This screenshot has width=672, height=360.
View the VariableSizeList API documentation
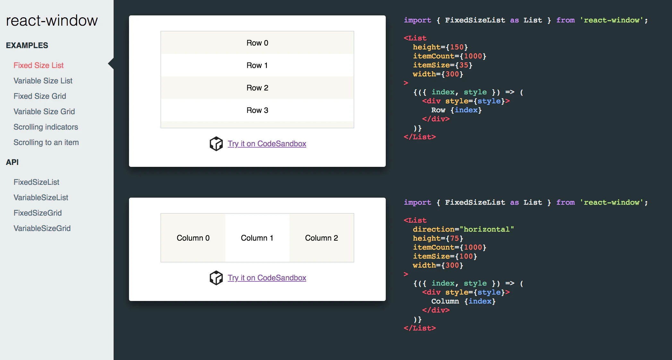click(40, 197)
